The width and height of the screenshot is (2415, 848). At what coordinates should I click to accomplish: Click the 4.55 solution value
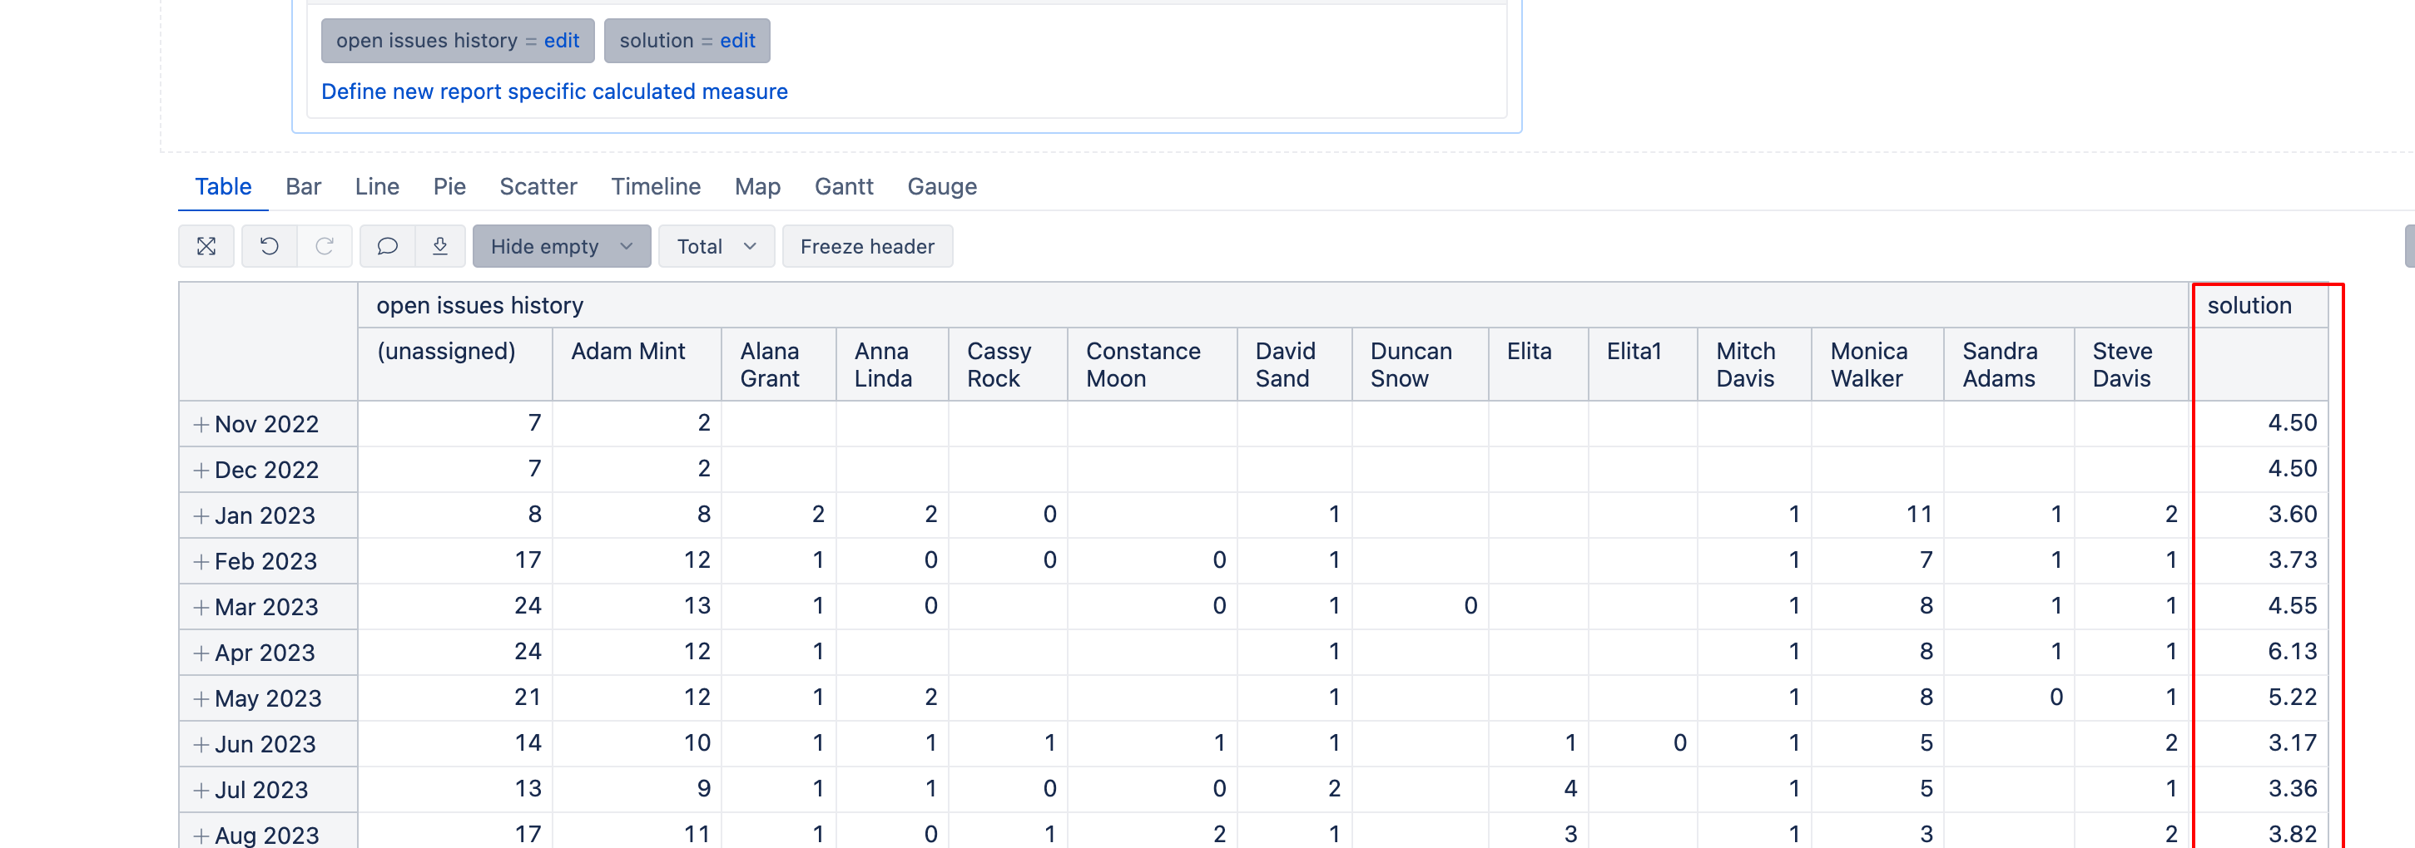click(x=2292, y=605)
